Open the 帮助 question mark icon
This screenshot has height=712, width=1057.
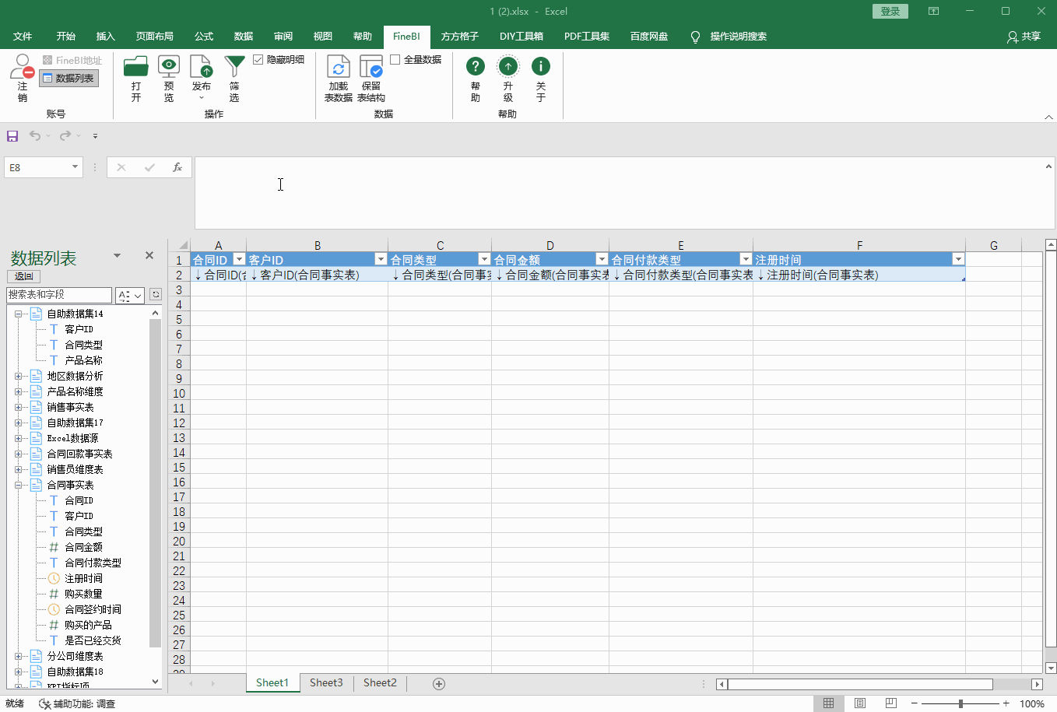coord(476,66)
